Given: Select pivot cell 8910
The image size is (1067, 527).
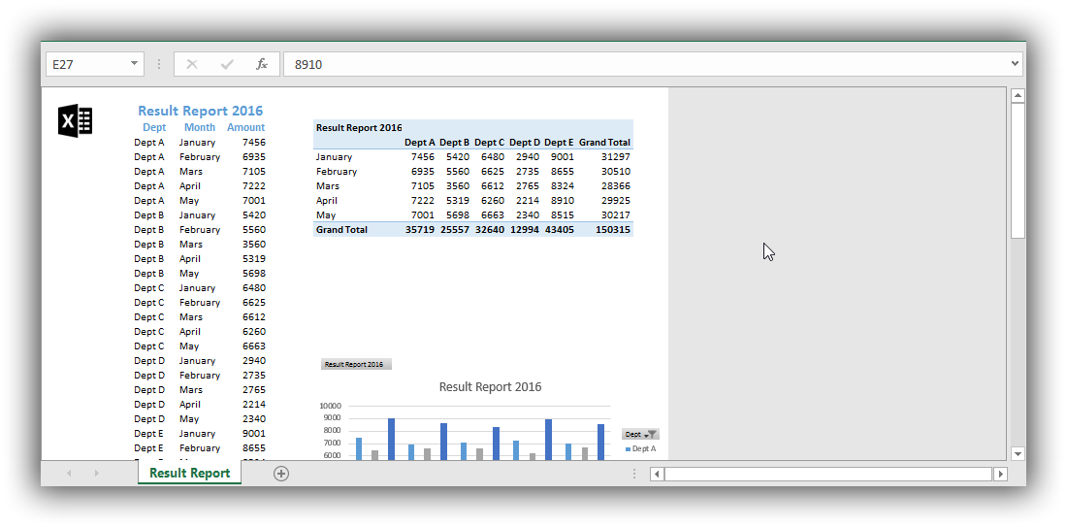Looking at the screenshot, I should pyautogui.click(x=562, y=200).
